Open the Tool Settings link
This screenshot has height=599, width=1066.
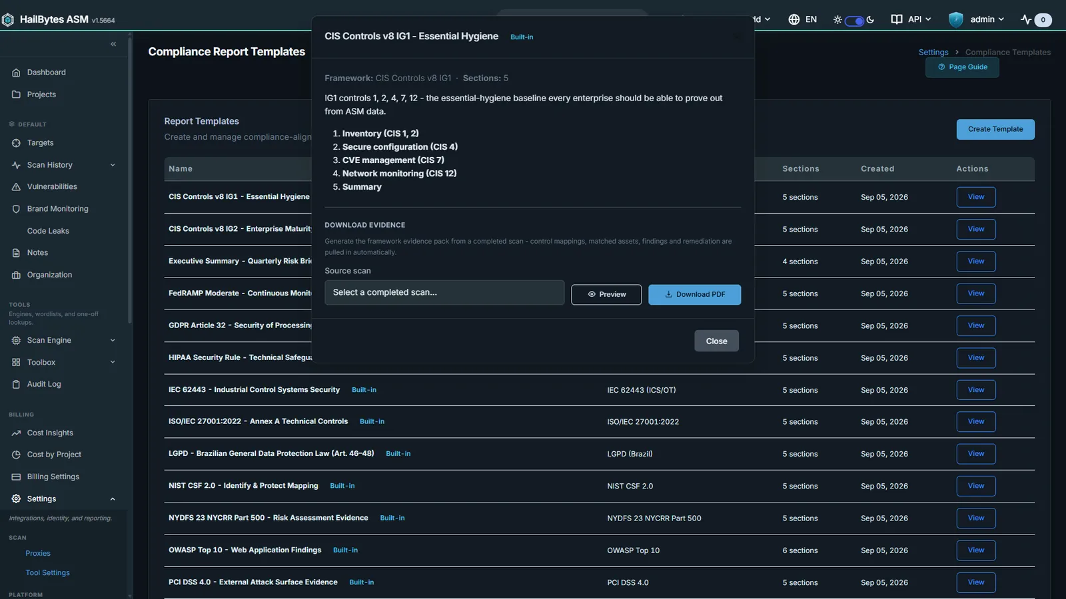[47, 572]
